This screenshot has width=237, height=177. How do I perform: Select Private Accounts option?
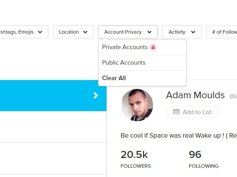click(142, 47)
